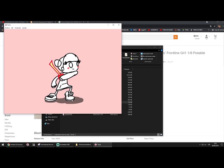The width and height of the screenshot is (224, 168).
Task: Open the Archivo menu in Flash
Action: coord(7,28)
